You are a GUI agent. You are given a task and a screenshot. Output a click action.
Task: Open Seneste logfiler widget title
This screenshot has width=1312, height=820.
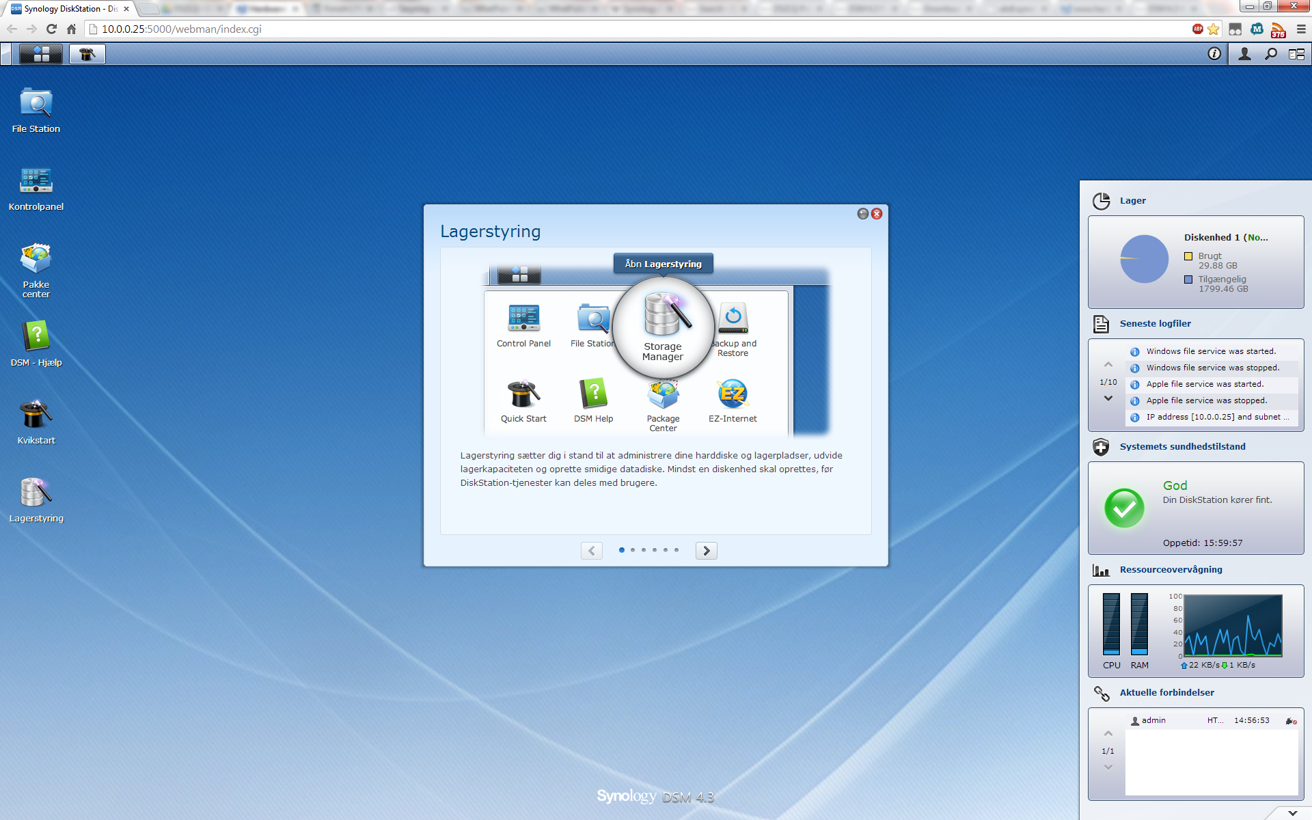(1156, 324)
